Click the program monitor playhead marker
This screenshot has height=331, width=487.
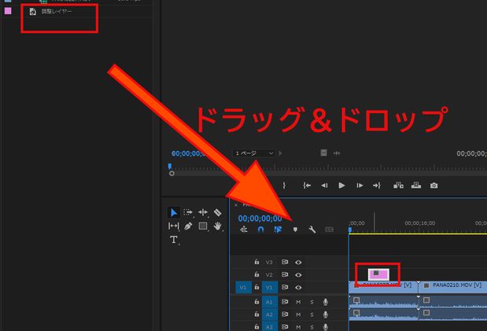pyautogui.click(x=170, y=167)
